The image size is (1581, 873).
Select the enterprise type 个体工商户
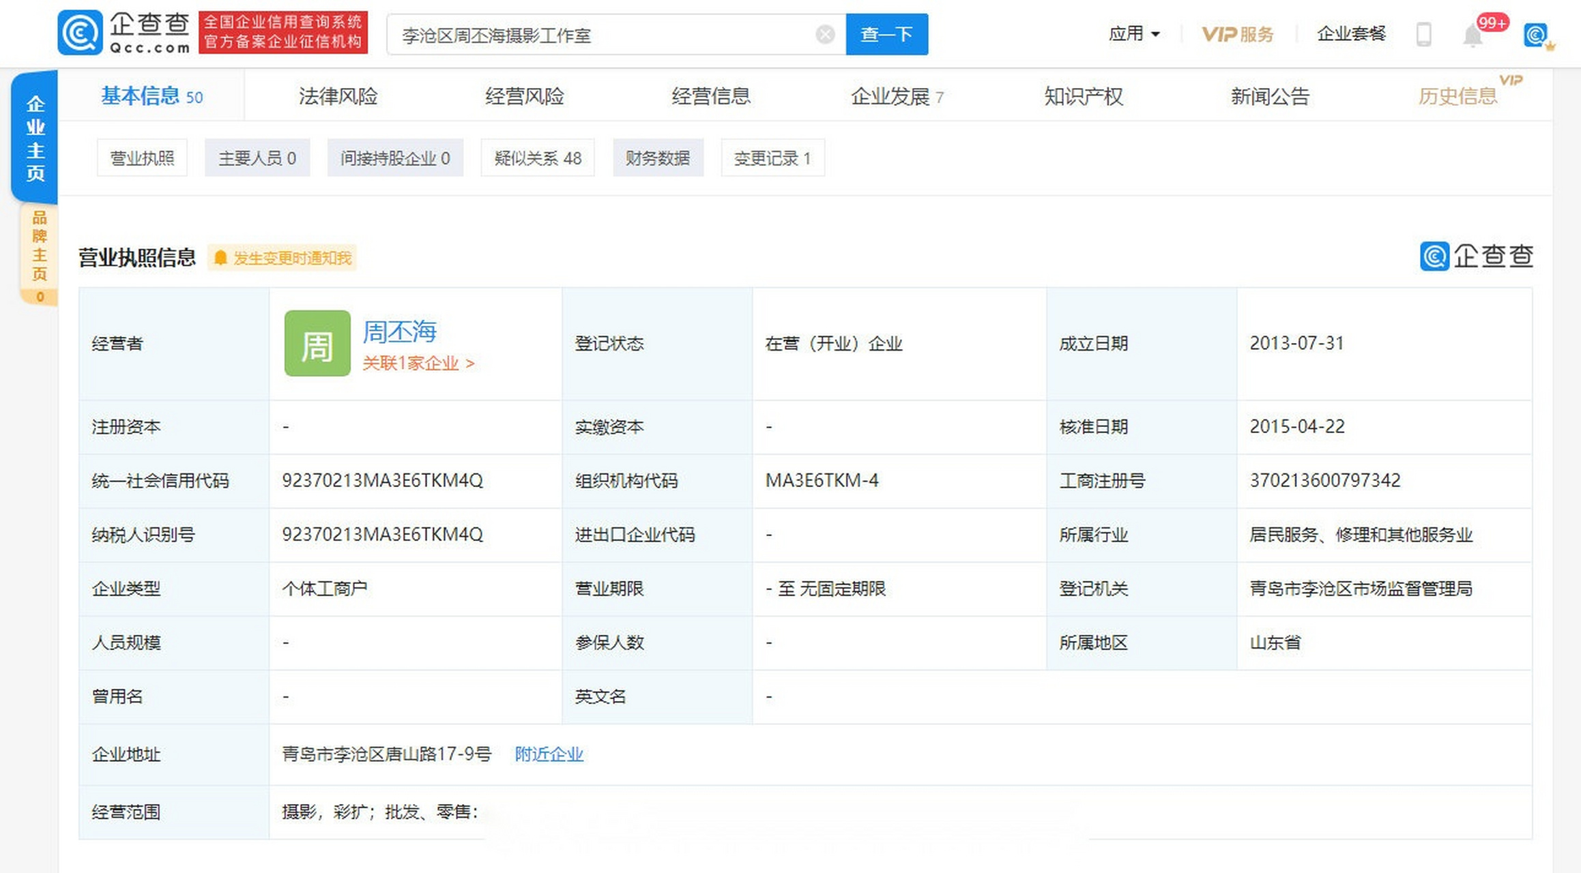pyautogui.click(x=325, y=589)
